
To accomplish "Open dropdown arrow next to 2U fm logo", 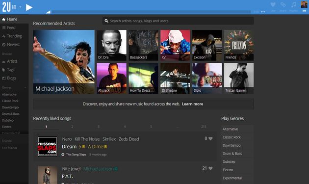I will click(20, 7).
